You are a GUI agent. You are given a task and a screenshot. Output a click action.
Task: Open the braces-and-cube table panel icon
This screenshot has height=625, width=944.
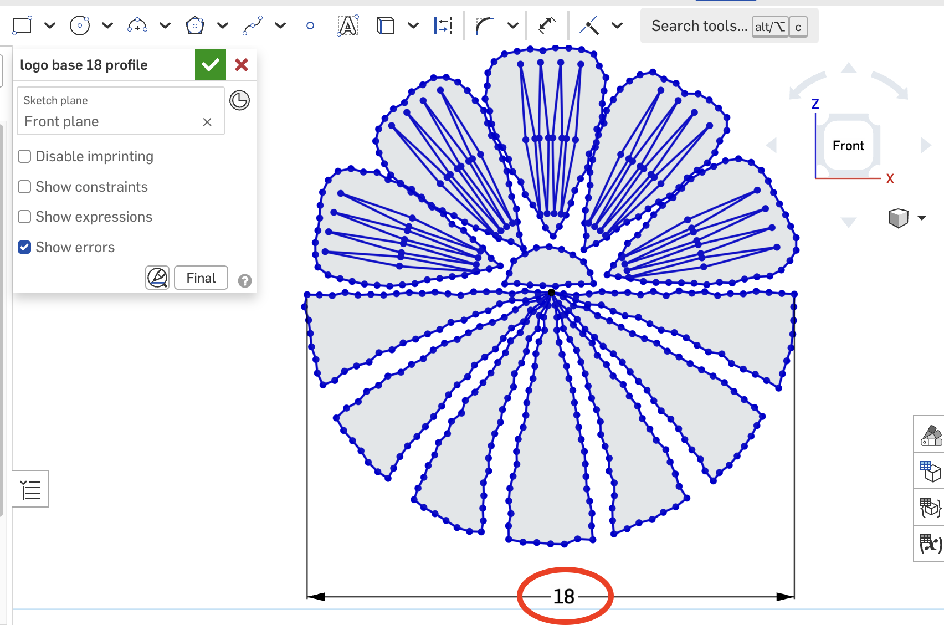coord(931,508)
